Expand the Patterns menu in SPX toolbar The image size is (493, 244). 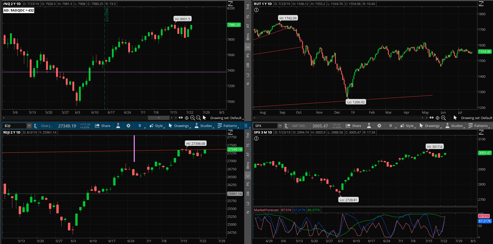[x=479, y=126]
